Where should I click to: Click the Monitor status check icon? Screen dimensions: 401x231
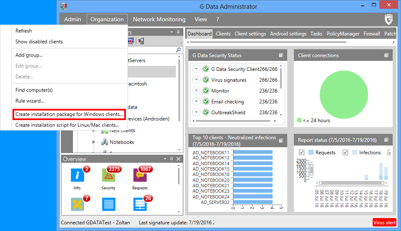click(x=206, y=90)
